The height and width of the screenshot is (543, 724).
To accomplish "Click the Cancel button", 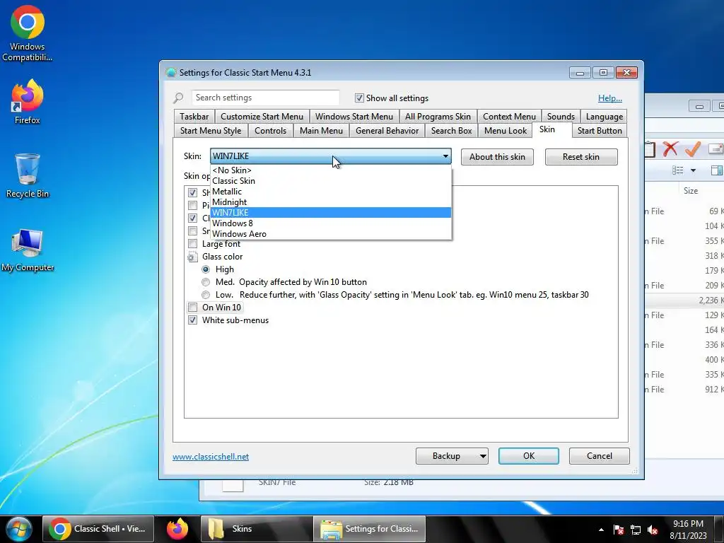I will 600,456.
